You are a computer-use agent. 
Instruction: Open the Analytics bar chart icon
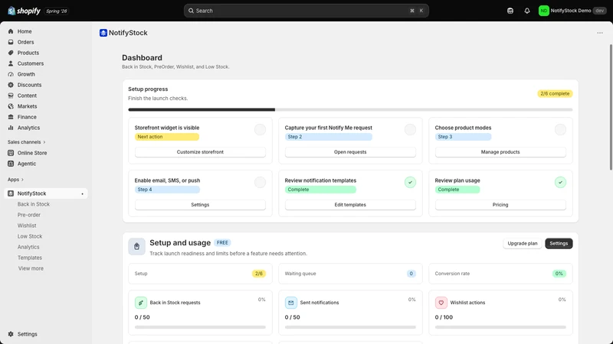pos(11,128)
